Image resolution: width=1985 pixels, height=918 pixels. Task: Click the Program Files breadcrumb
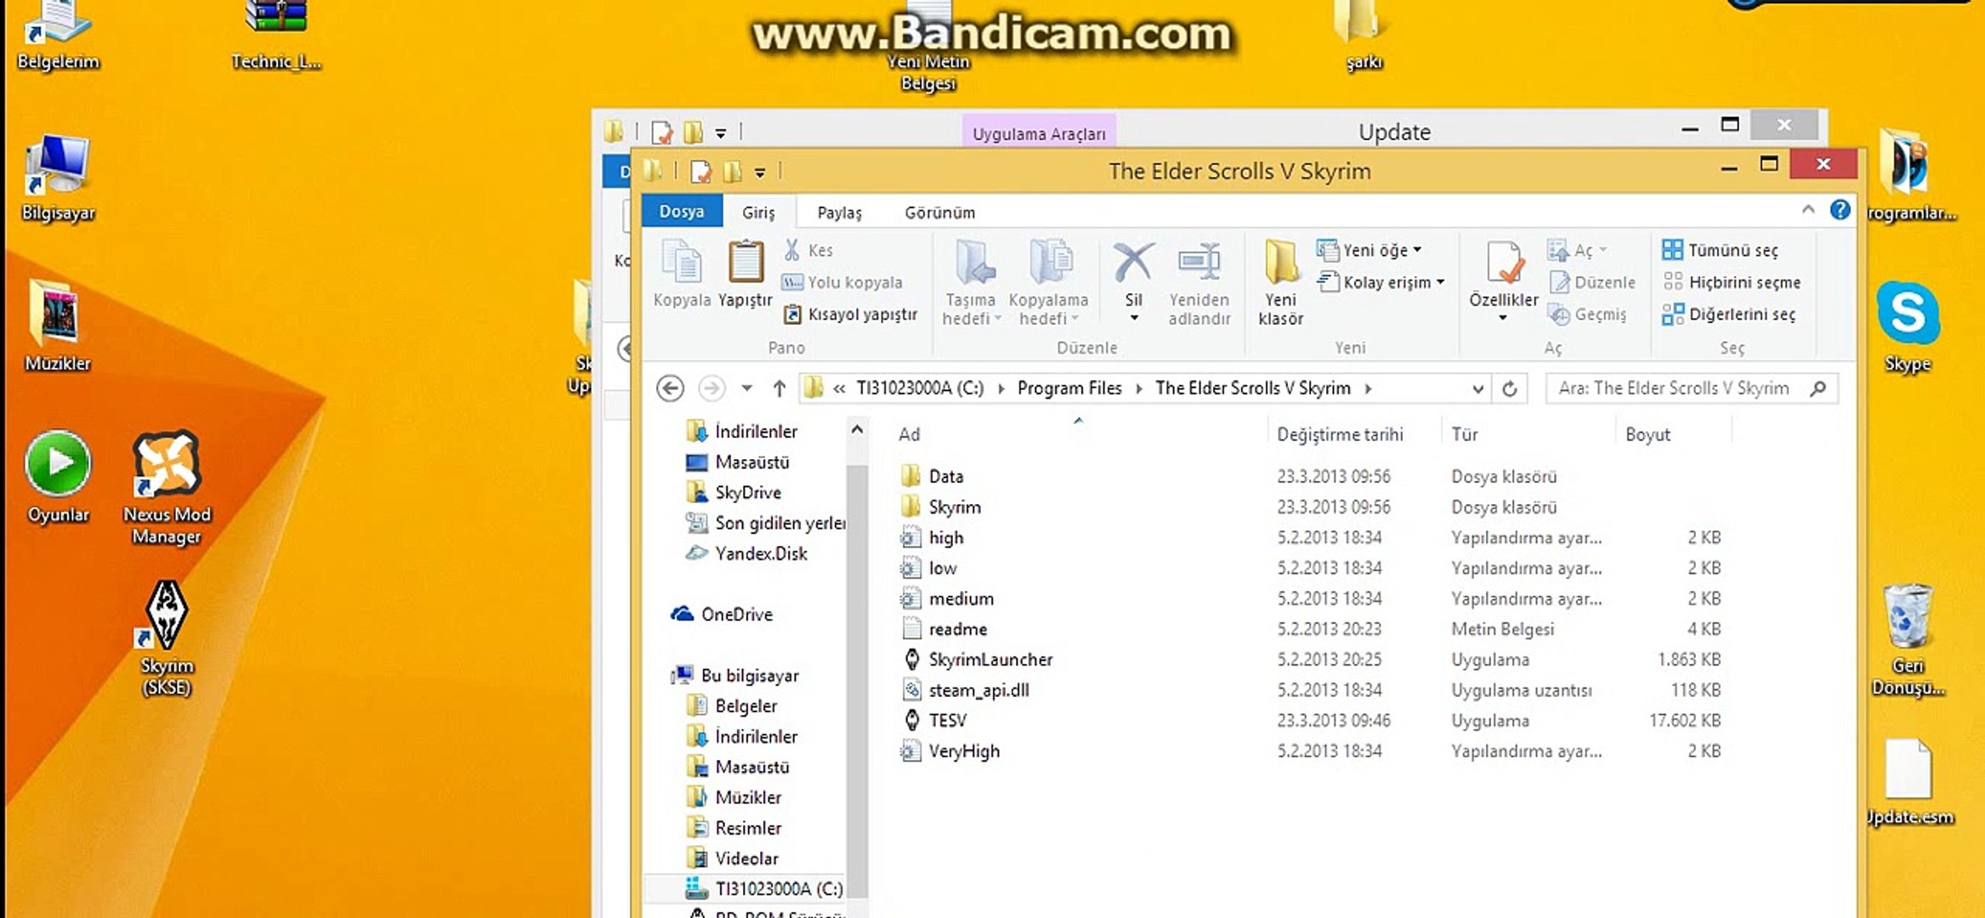[1069, 388]
